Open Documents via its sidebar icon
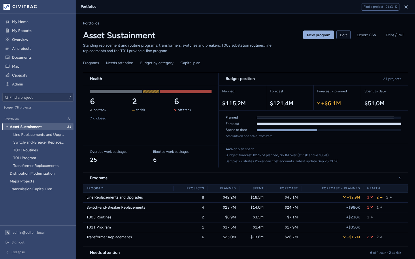The width and height of the screenshot is (415, 259). 7,57
